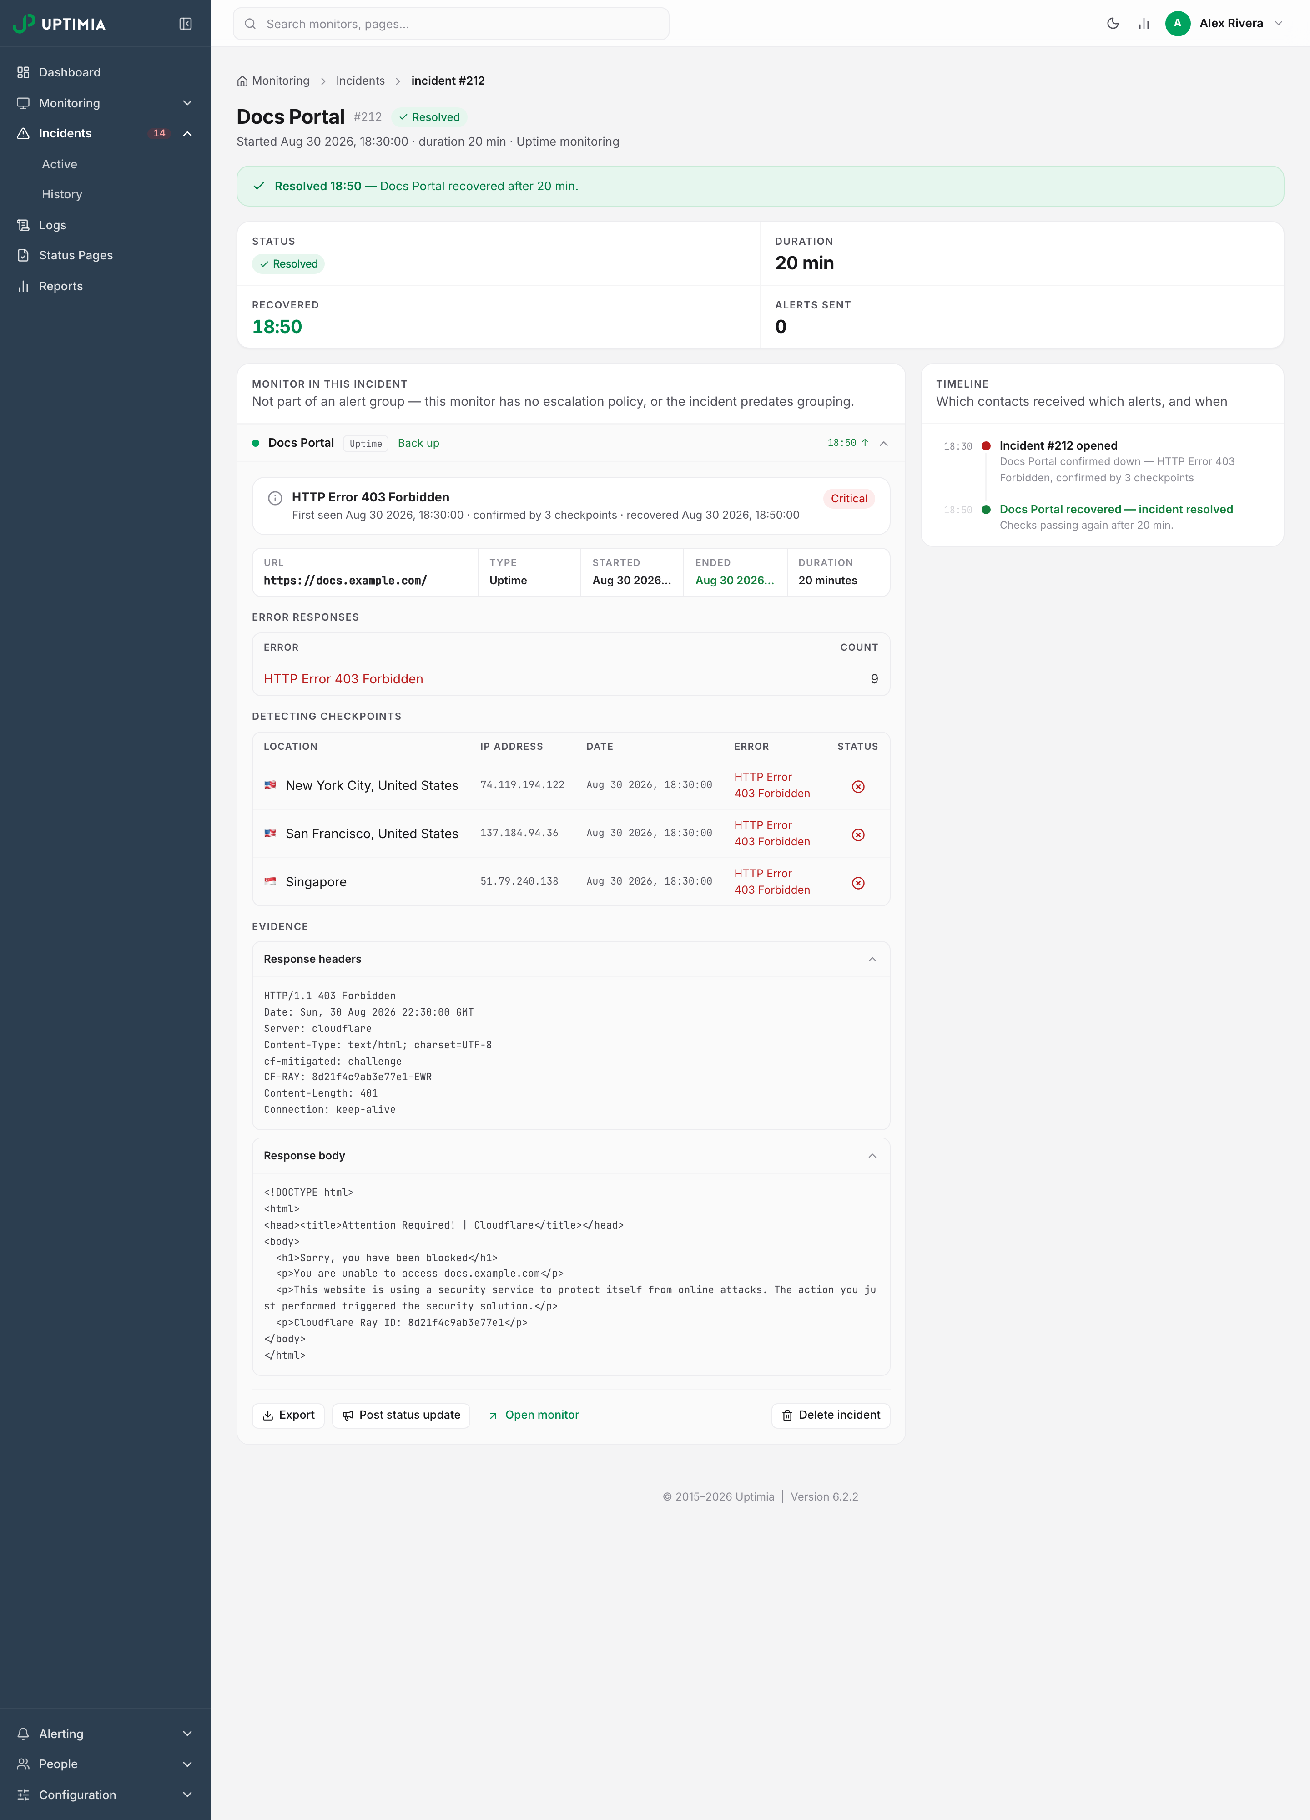Expand the Alerting sidebar section
Image resolution: width=1310 pixels, height=1820 pixels.
[105, 1734]
